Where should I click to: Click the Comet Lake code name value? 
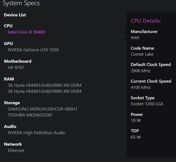point(142,54)
